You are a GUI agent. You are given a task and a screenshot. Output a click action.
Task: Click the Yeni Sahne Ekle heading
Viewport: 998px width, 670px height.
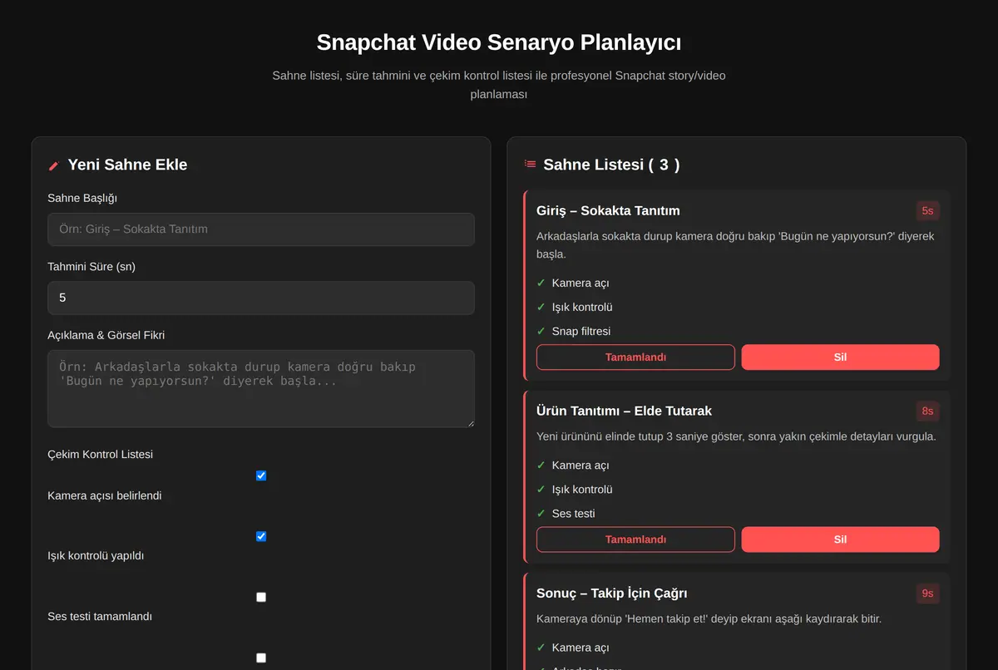(127, 165)
